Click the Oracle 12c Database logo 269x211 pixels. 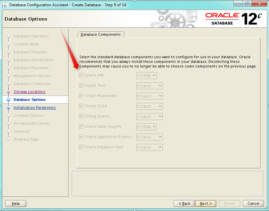point(233,19)
